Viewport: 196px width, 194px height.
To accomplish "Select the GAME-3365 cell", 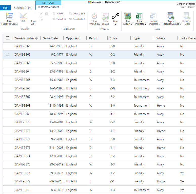I will [x=22, y=80].
